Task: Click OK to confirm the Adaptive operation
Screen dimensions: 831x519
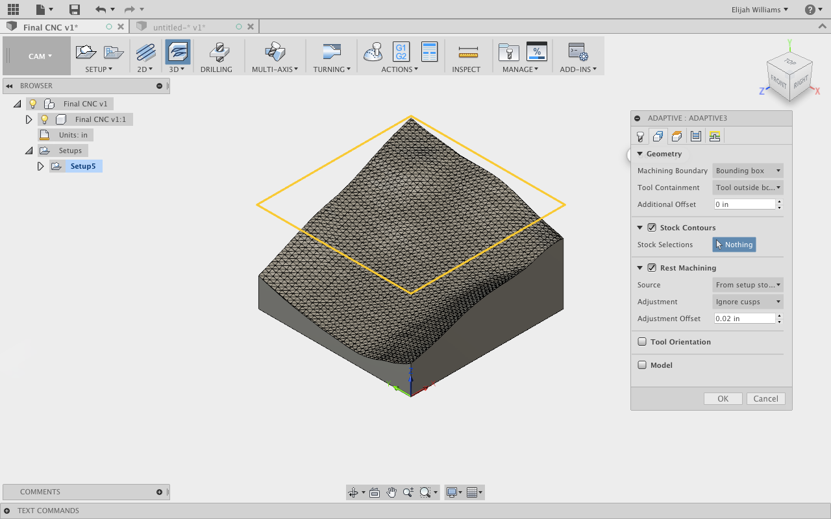Action: coord(723,398)
